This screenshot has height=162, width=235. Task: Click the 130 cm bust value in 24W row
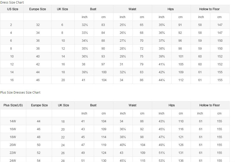coord(104,160)
